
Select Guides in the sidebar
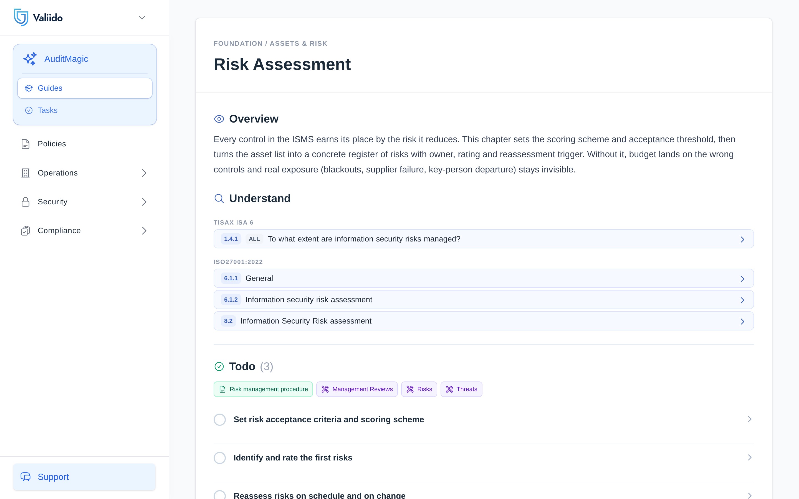85,88
